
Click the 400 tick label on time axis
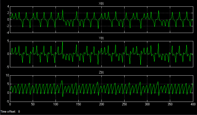[193, 104]
